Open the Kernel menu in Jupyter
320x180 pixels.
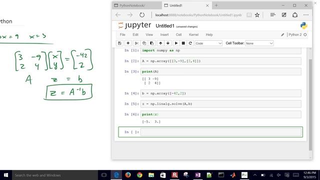193,34
